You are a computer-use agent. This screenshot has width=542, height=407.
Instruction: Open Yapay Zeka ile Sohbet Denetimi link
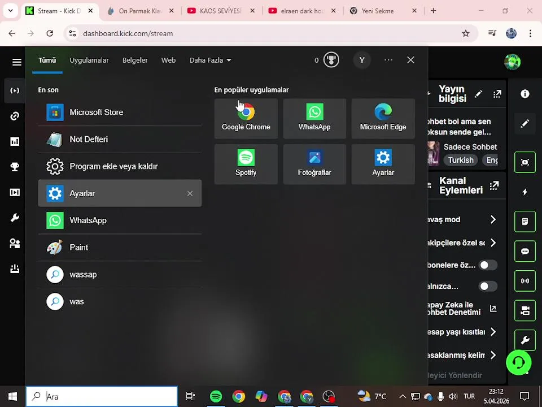point(493,309)
